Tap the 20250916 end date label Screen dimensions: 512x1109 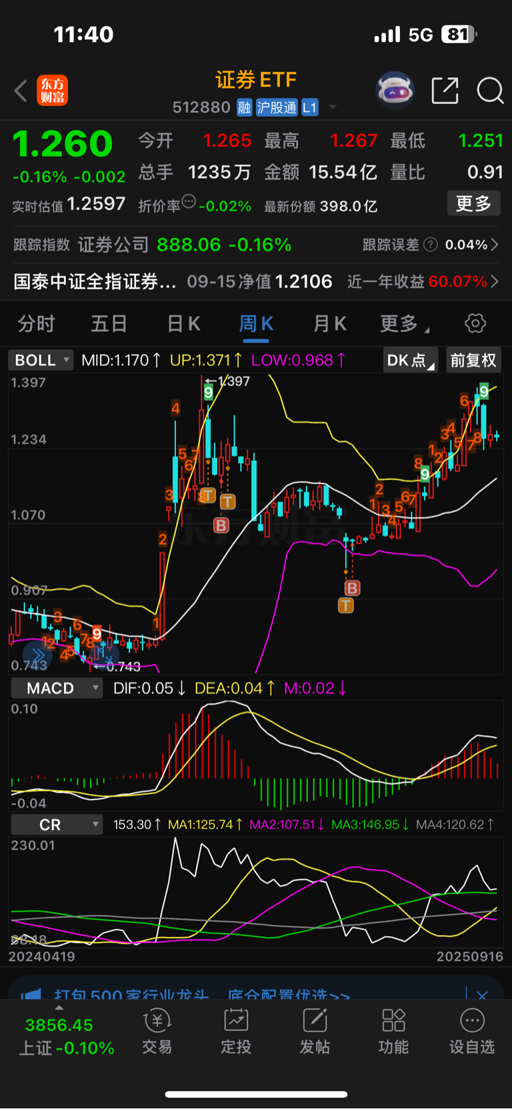470,956
